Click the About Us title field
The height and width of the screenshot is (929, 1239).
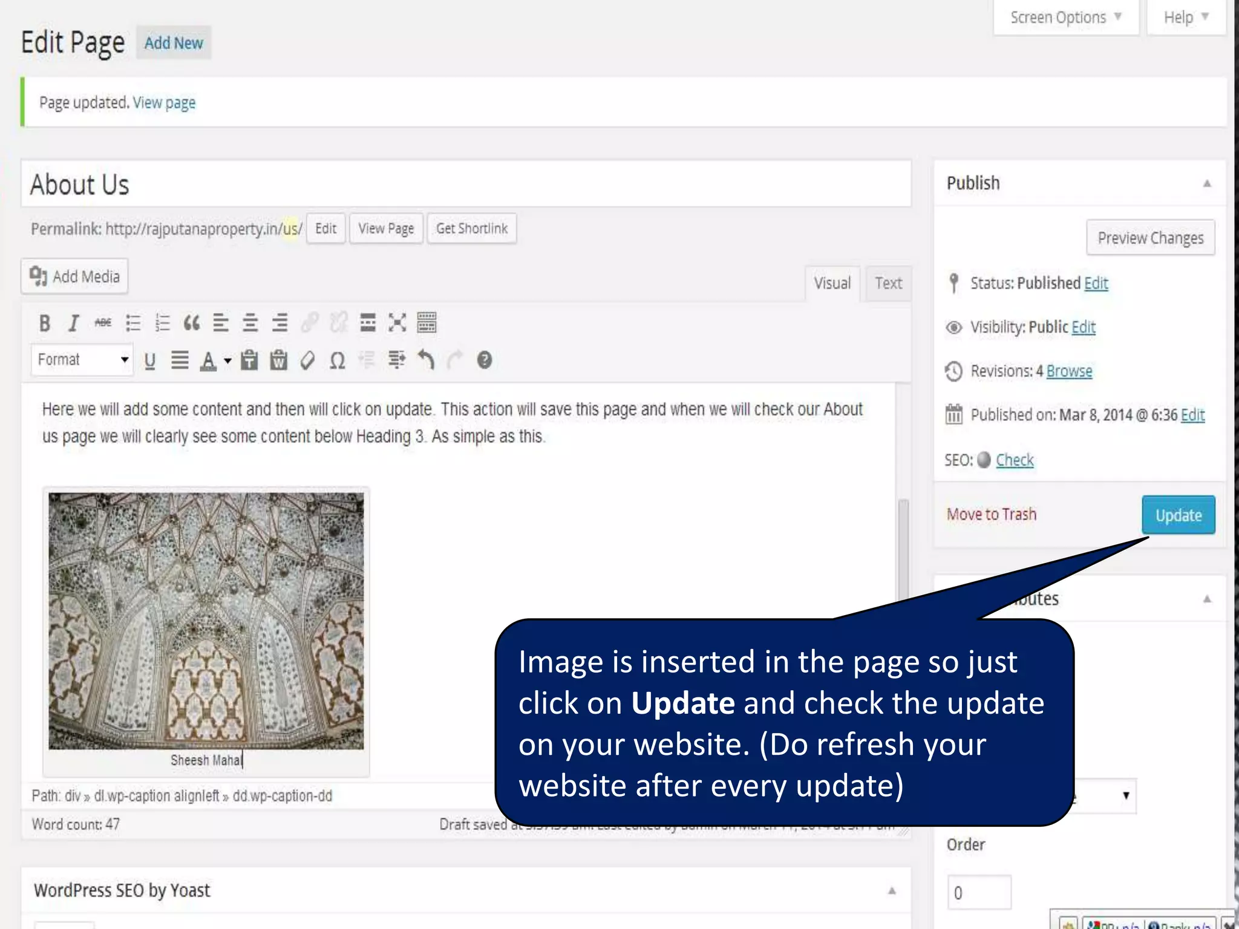click(466, 184)
